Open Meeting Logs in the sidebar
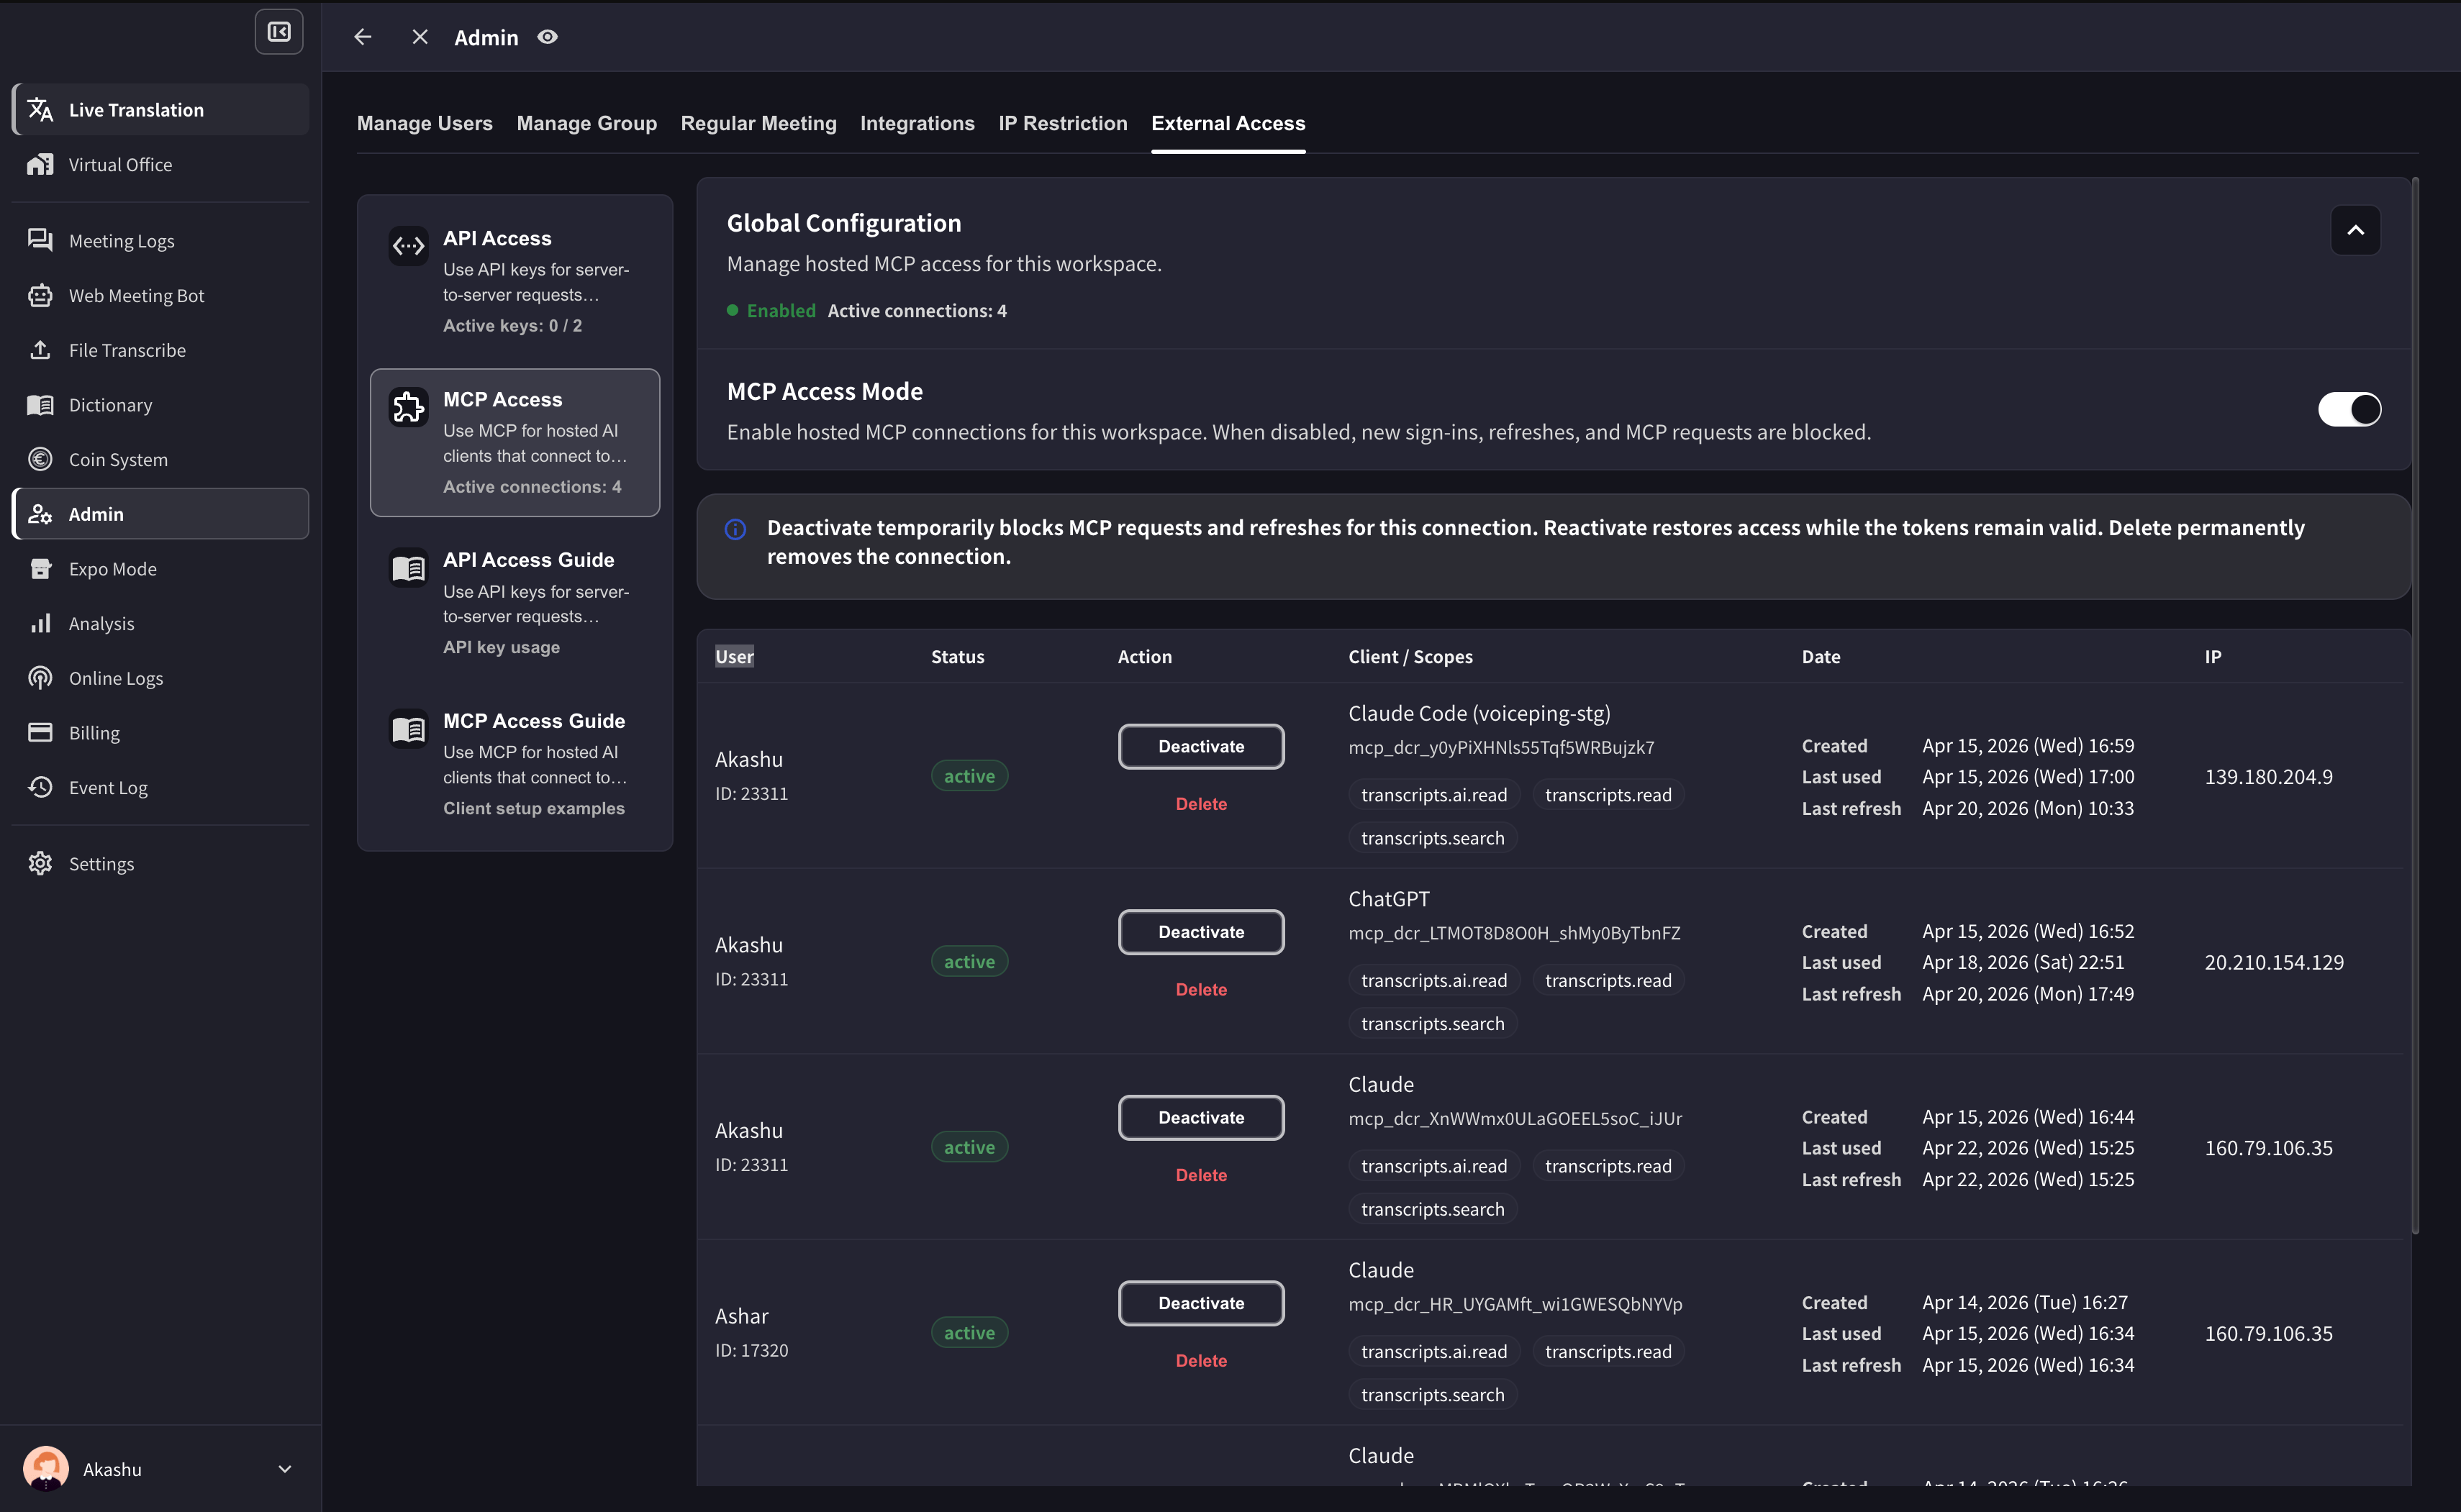This screenshot has width=2461, height=1512. tap(160, 241)
